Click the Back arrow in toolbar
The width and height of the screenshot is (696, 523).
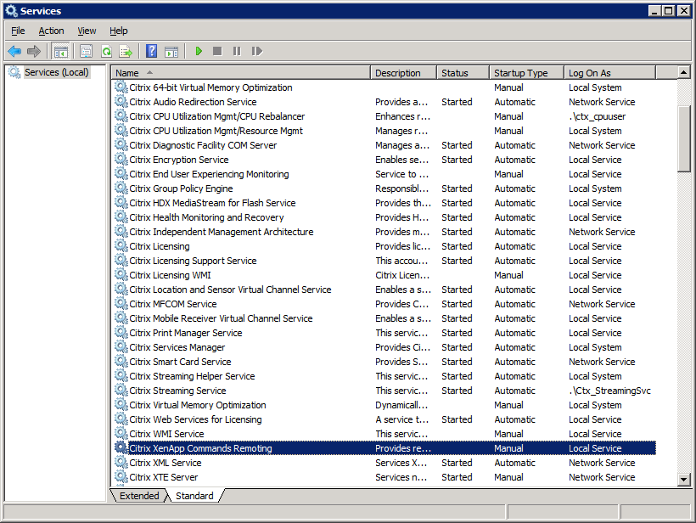click(14, 52)
